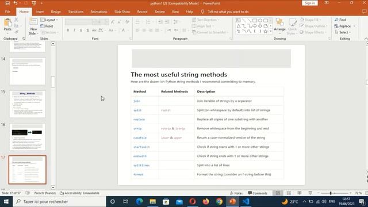Check Accessibility: Unavailable status
This screenshot has width=368, height=207.
pos(79,193)
